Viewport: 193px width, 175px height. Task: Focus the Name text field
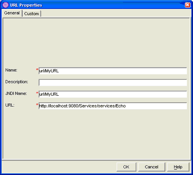pyautogui.click(x=113, y=71)
